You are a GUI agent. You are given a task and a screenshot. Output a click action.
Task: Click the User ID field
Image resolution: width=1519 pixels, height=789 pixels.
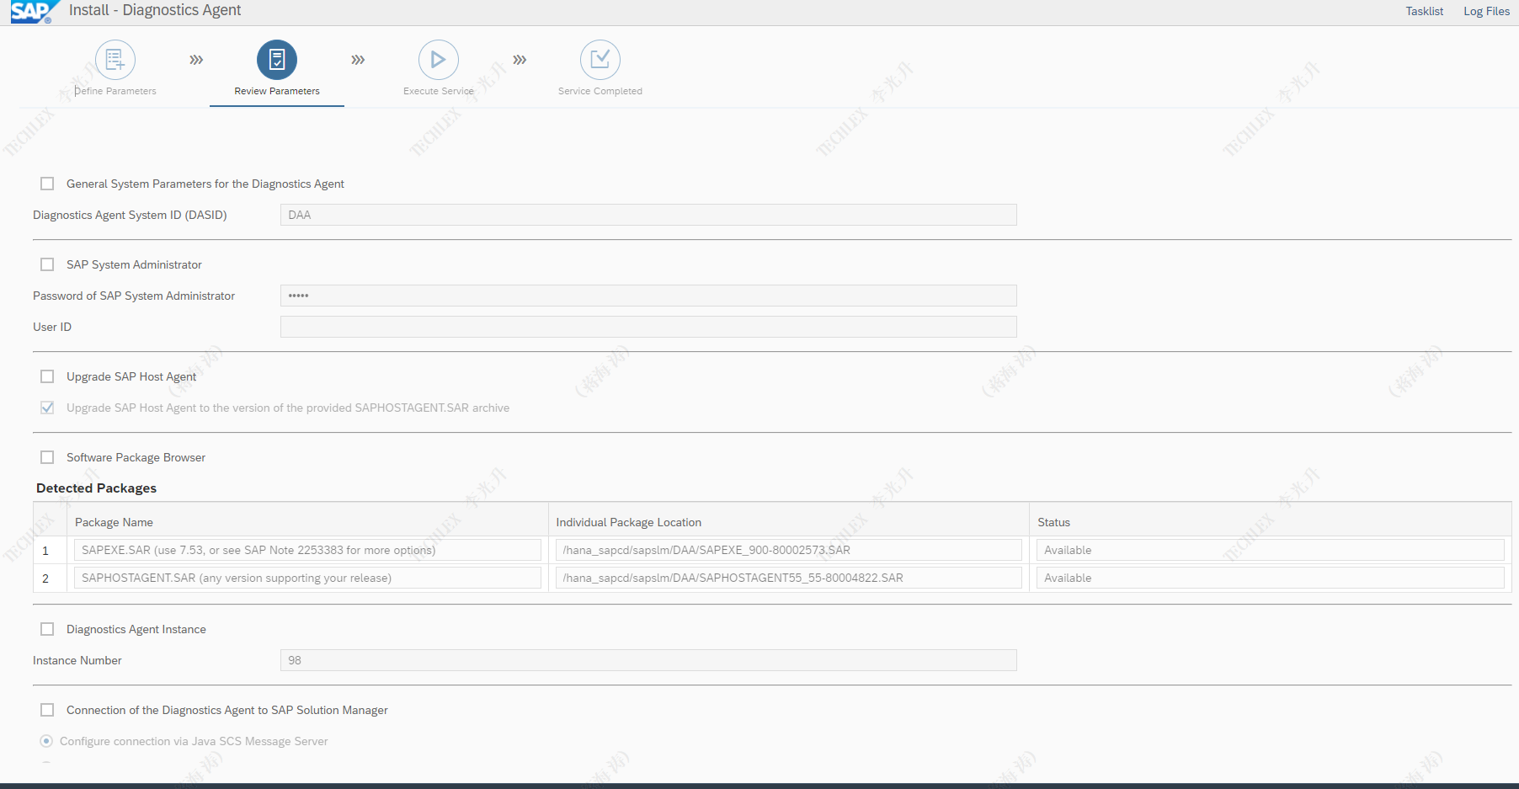point(648,327)
